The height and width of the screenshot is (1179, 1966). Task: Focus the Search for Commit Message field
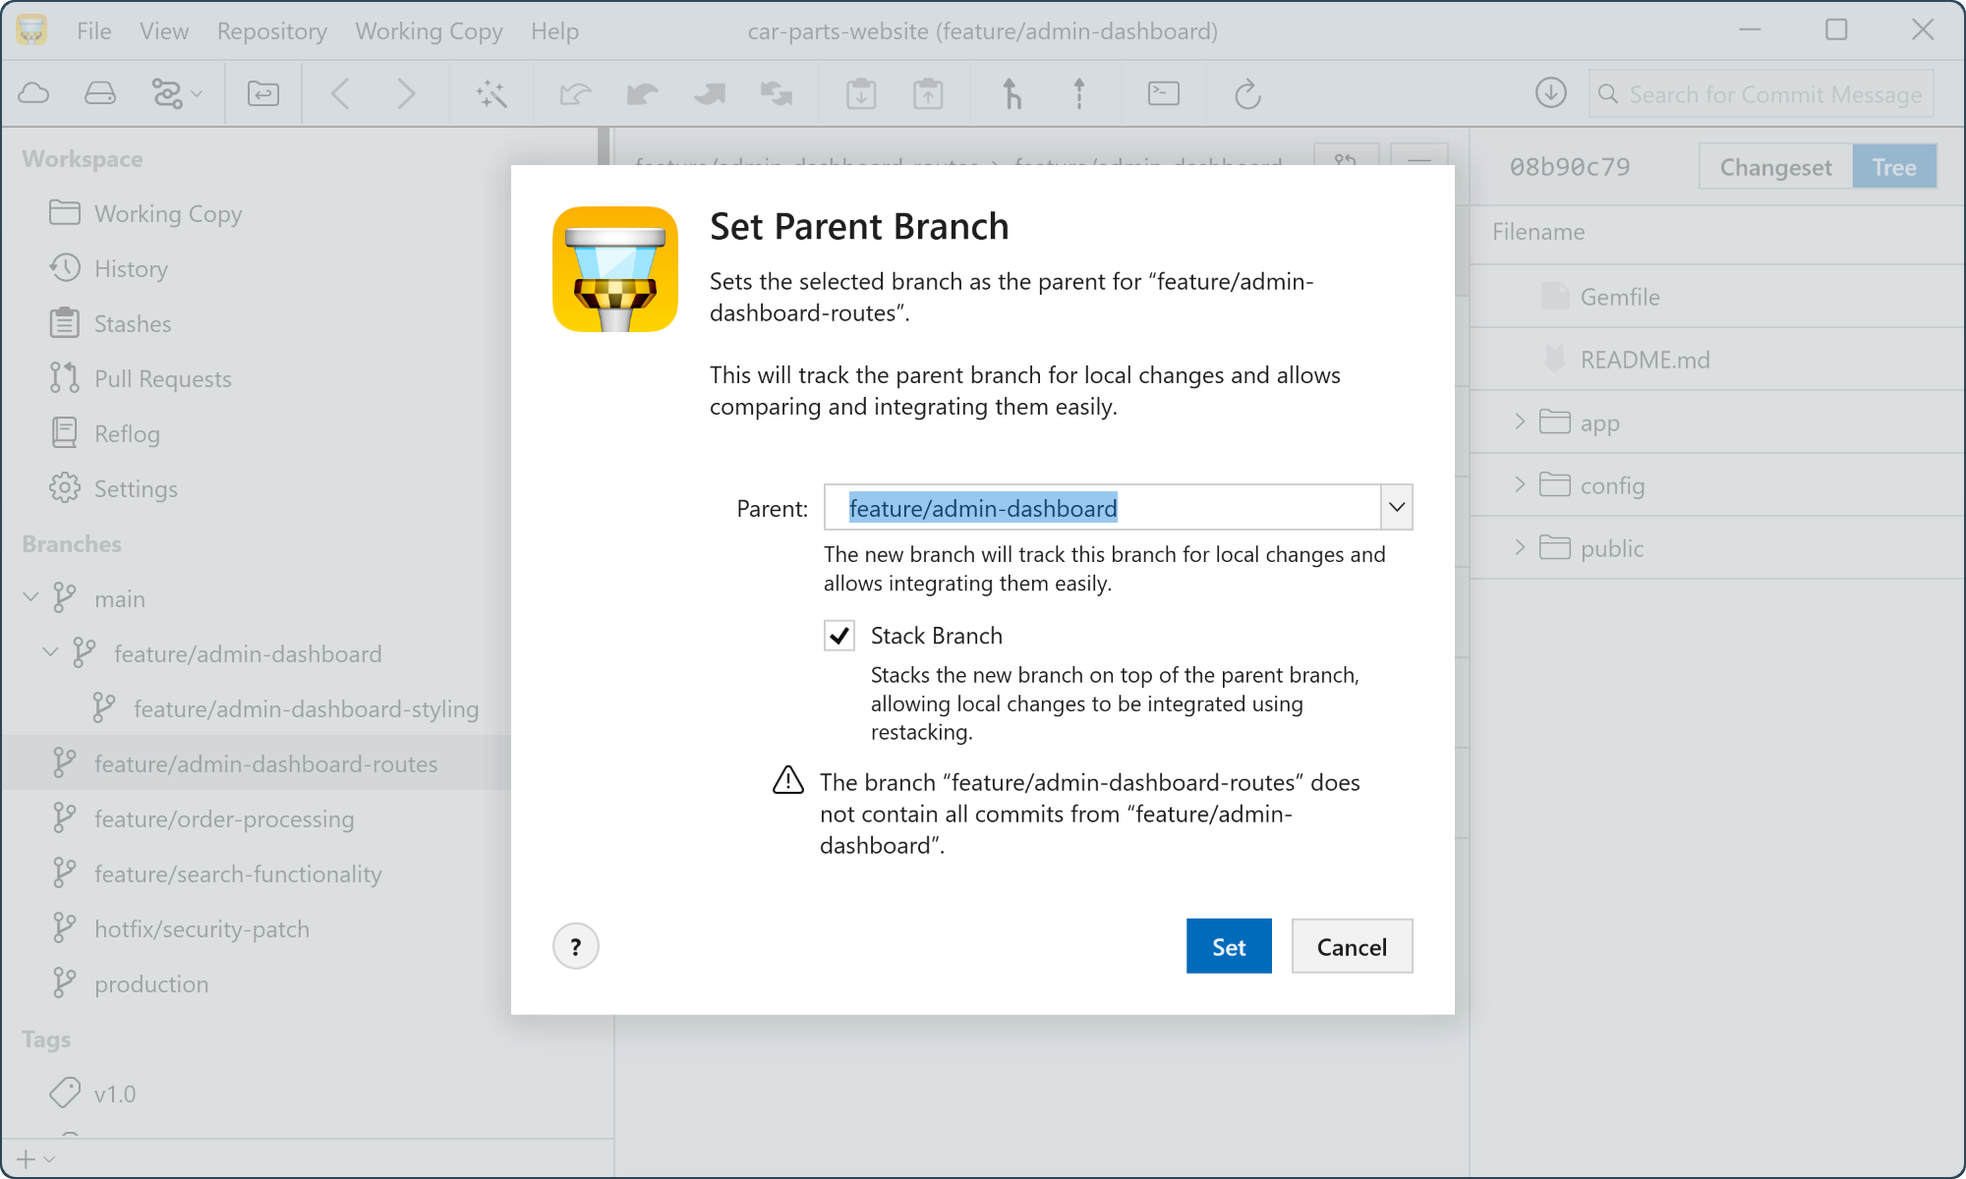1762,94
